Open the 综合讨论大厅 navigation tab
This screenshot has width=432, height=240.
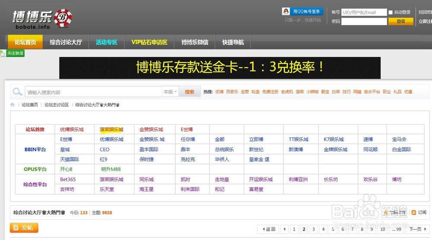66,42
